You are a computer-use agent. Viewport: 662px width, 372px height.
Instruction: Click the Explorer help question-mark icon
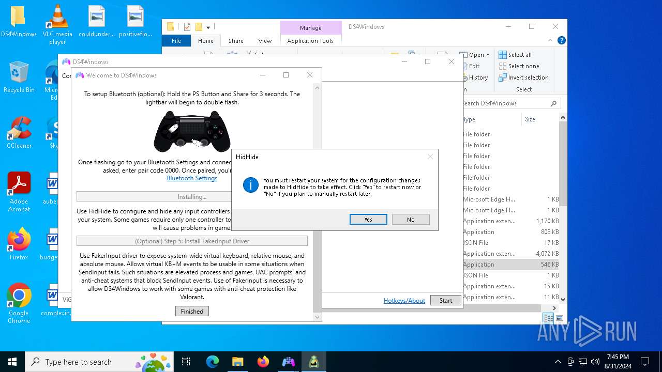pos(561,40)
